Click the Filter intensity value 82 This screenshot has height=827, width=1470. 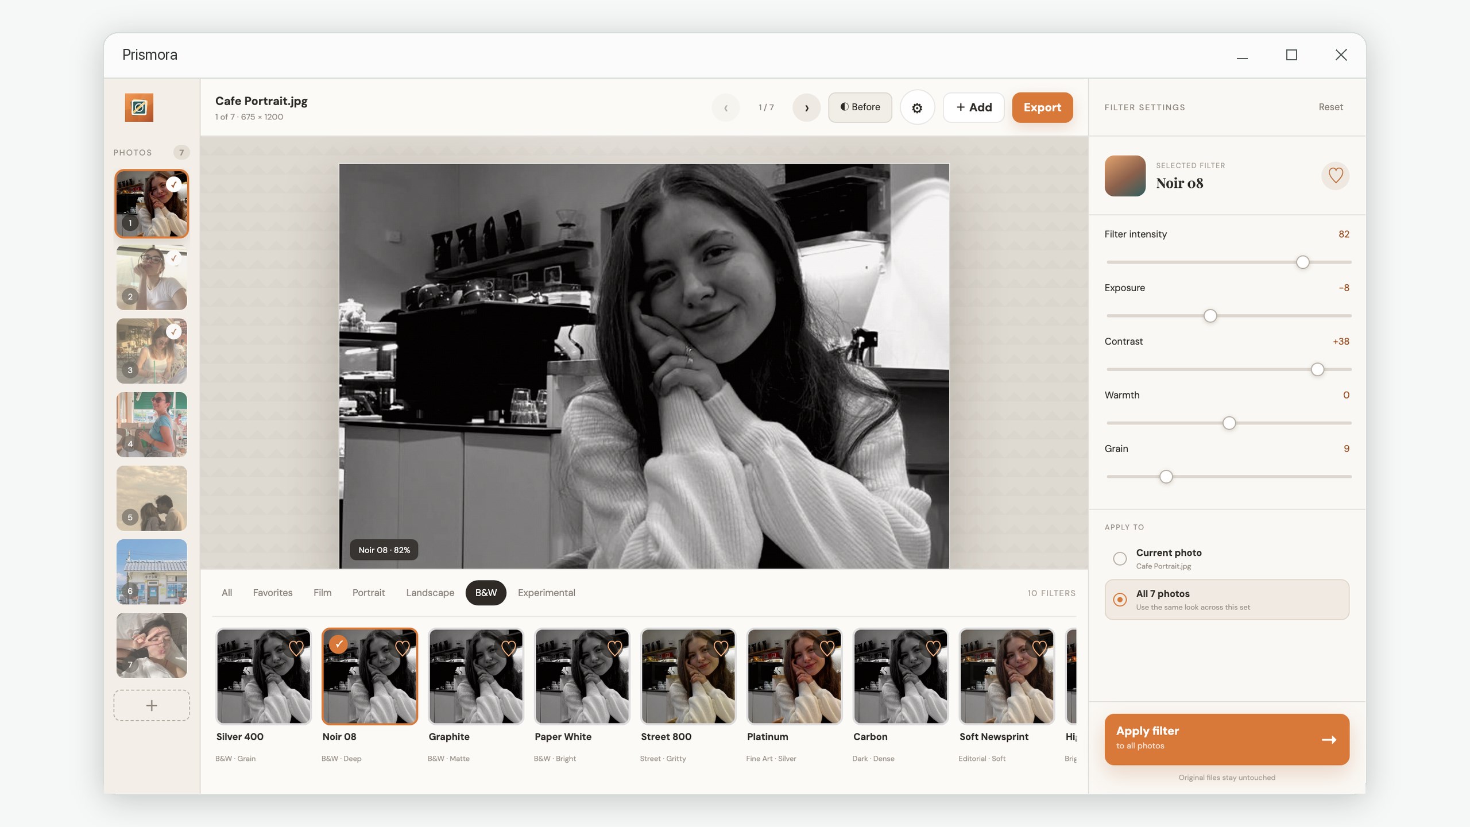(1344, 234)
